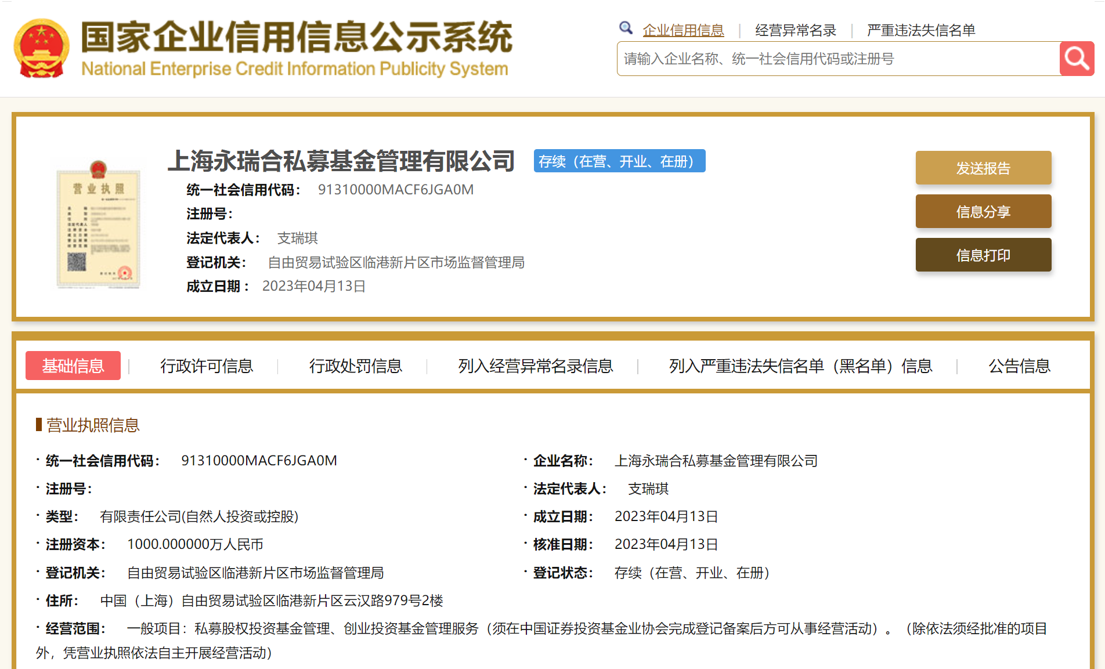
Task: Click the license section 法定代表人 value 支瑞琪
Action: point(648,489)
